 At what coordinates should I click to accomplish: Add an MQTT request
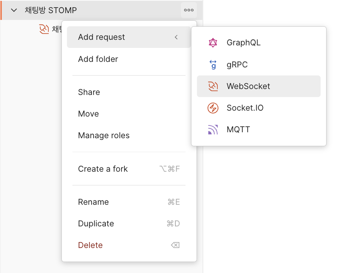[x=259, y=129]
